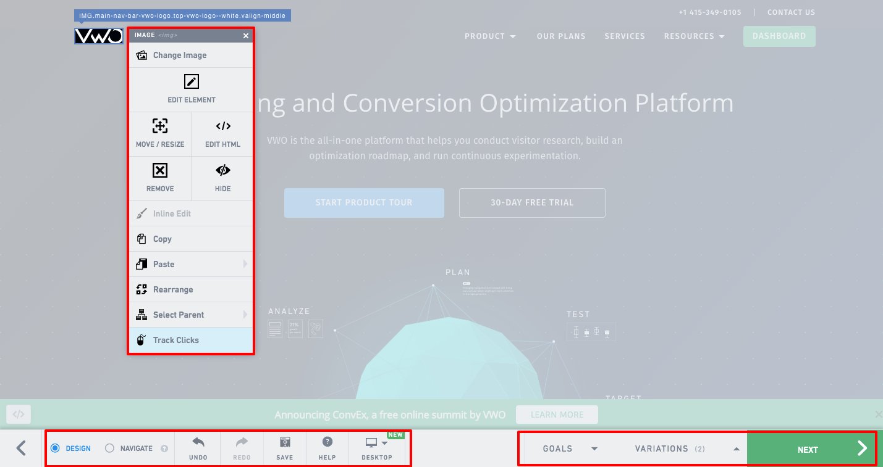
Task: Choose Track Clicks option
Action: tap(191, 340)
